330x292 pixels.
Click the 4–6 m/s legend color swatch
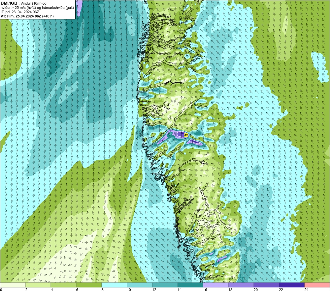tap(63, 285)
